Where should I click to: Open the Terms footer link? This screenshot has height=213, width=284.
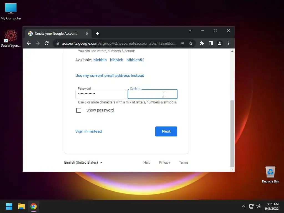(x=184, y=163)
